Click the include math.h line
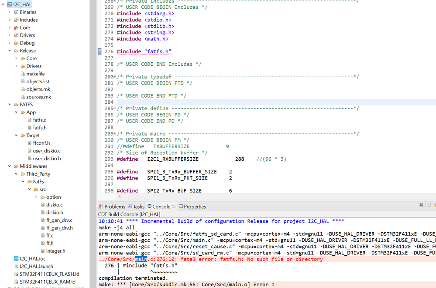Viewport: 436px width, 288px height. coord(142,39)
